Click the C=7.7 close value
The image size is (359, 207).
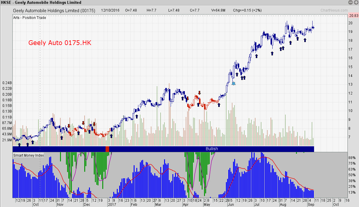point(194,10)
